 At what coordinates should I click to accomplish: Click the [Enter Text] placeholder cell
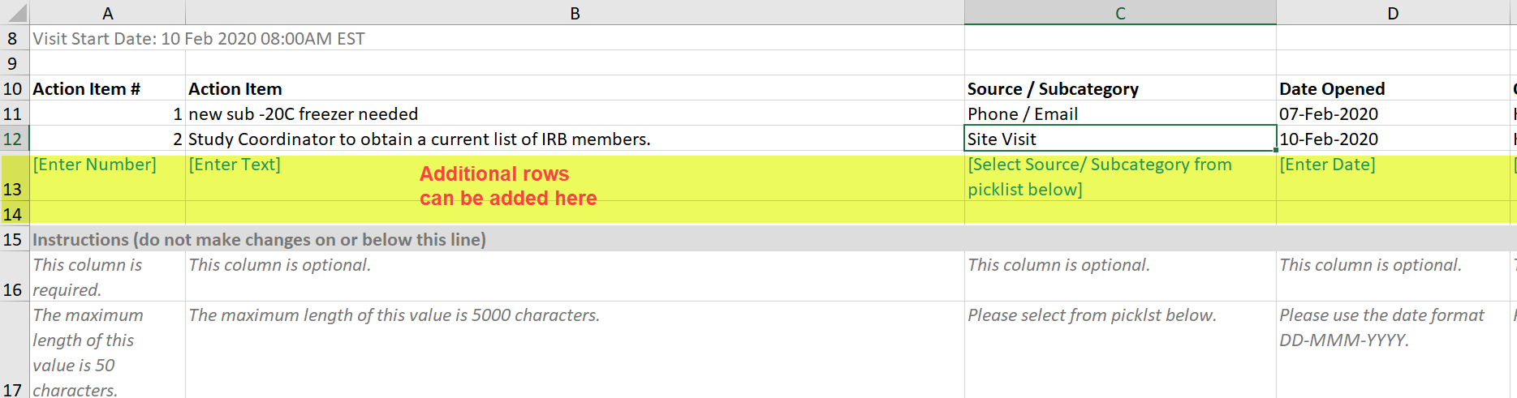(x=575, y=177)
